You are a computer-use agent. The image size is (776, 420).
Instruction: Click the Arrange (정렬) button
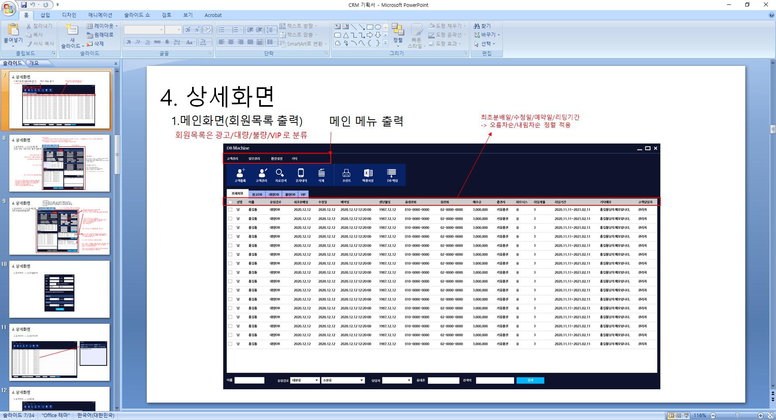(398, 34)
